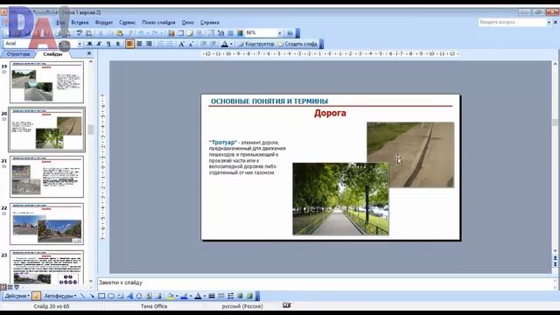Open the Вставка menu
The image size is (560, 315).
click(80, 23)
